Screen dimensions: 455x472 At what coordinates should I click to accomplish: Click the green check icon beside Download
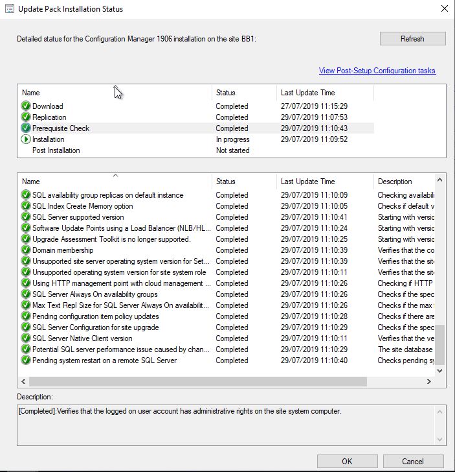(26, 106)
